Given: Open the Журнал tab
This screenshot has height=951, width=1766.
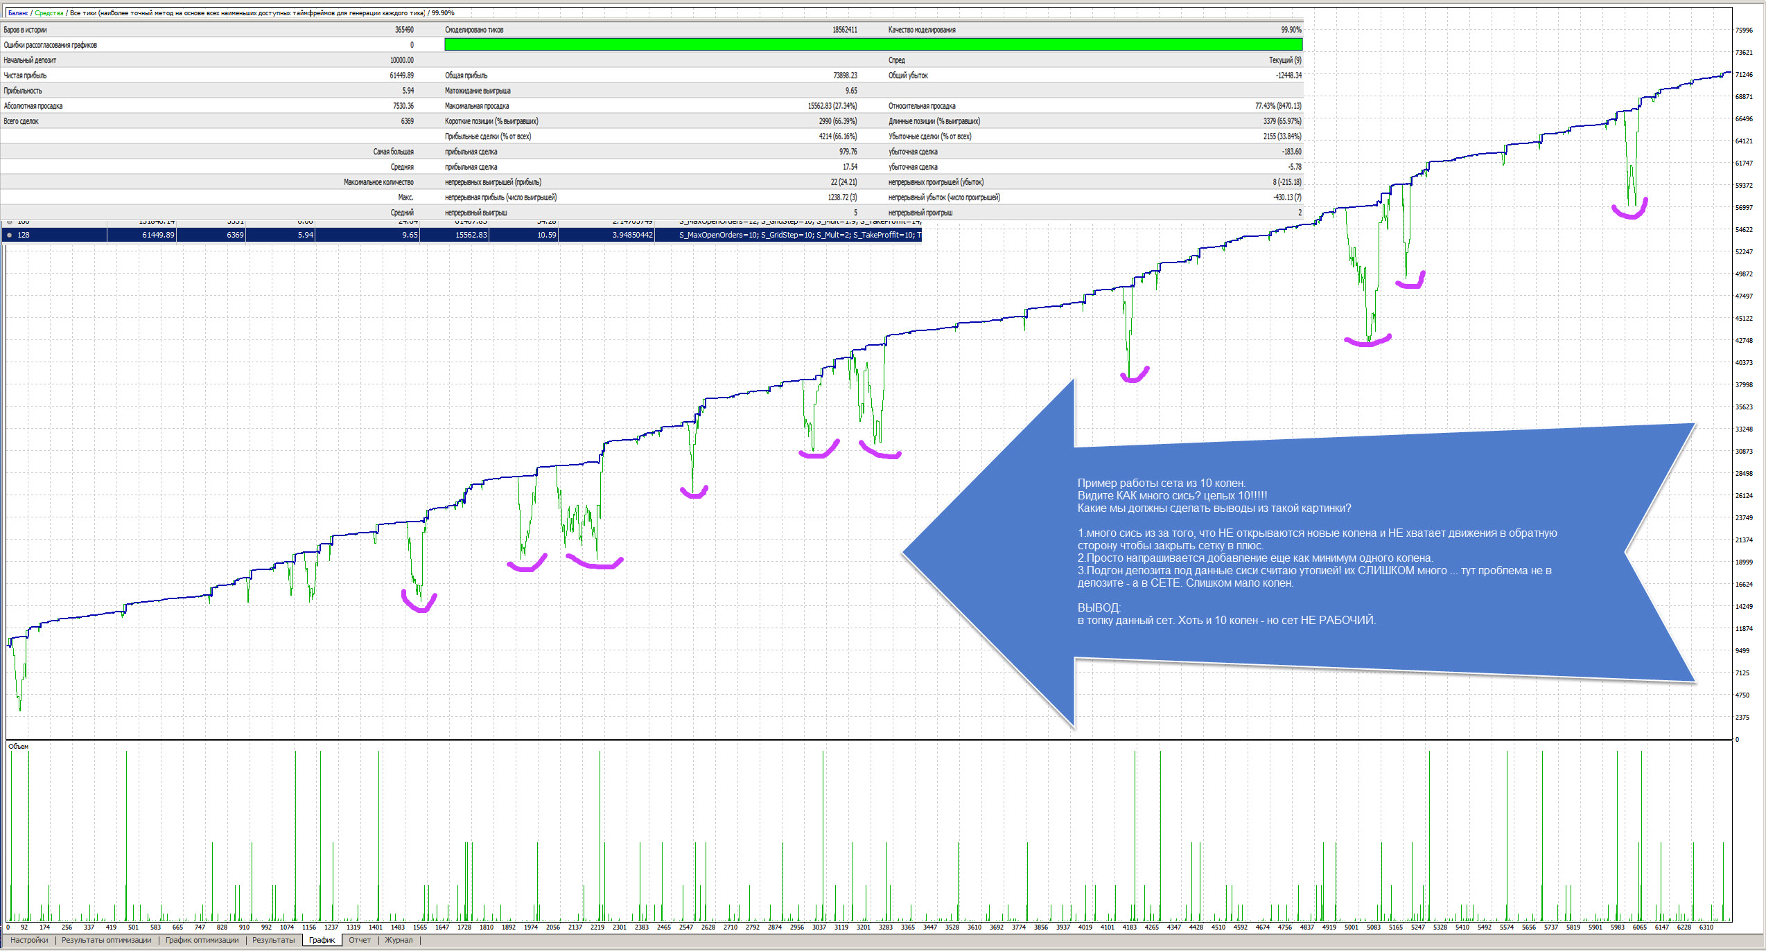Looking at the screenshot, I should point(399,940).
